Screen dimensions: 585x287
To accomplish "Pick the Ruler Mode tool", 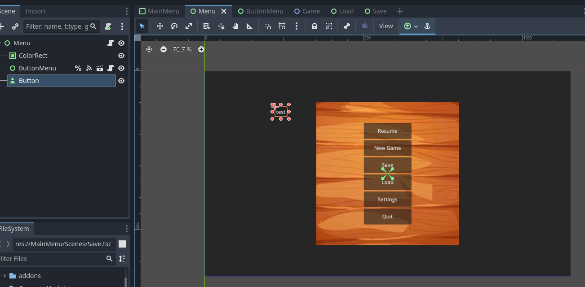I will 250,26.
